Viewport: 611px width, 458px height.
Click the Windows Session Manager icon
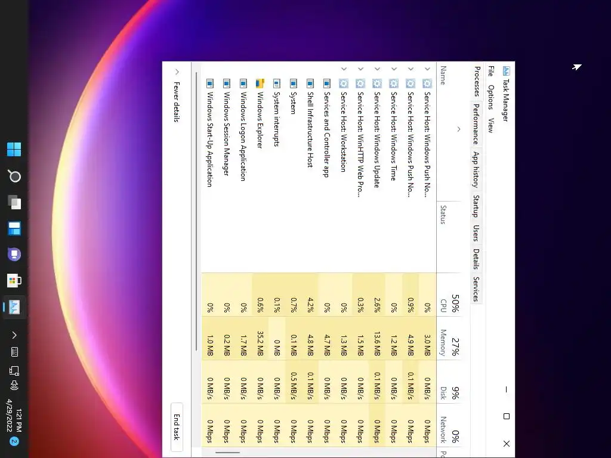(226, 83)
